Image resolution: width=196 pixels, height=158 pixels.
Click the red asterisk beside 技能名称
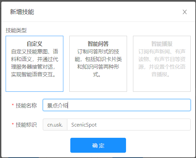click(13, 105)
